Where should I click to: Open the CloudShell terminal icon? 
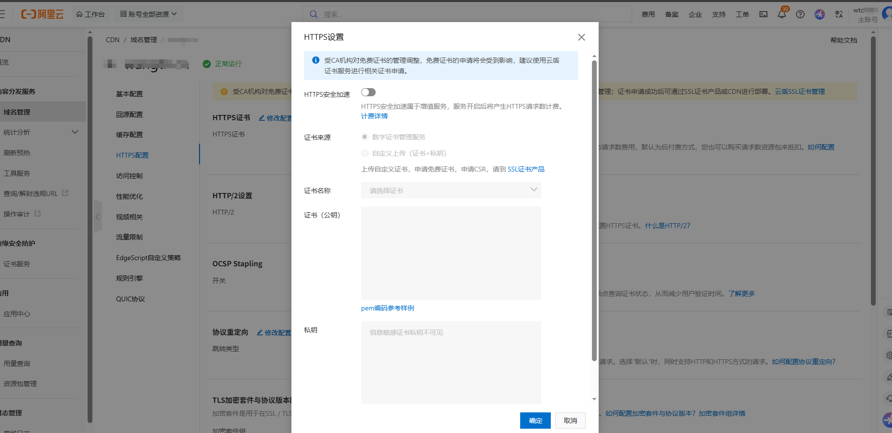point(763,14)
